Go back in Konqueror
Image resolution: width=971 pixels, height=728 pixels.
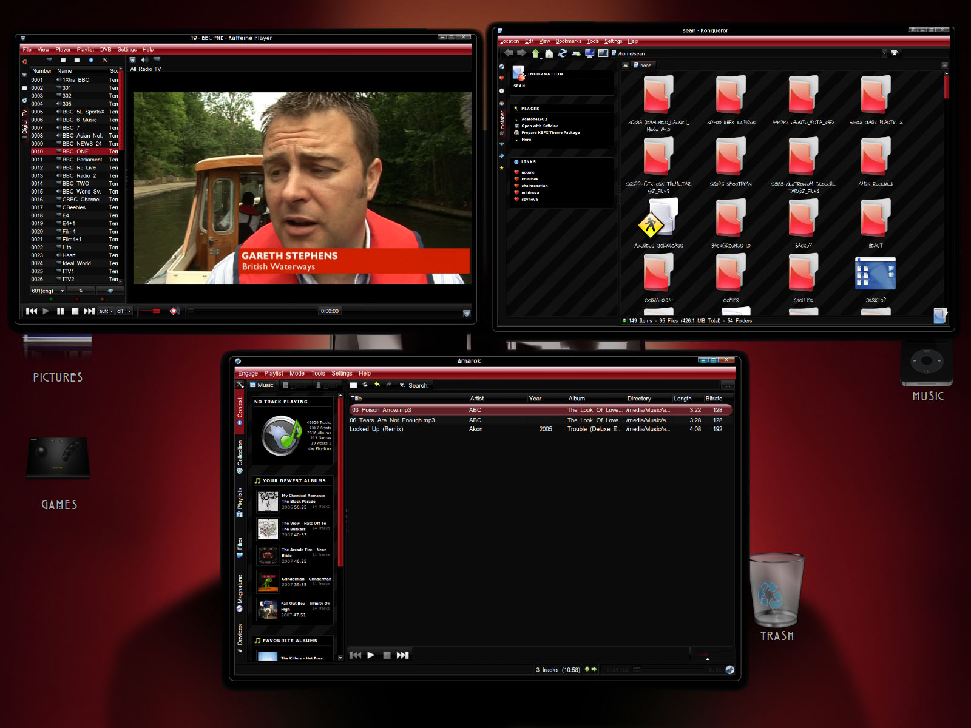pyautogui.click(x=509, y=53)
